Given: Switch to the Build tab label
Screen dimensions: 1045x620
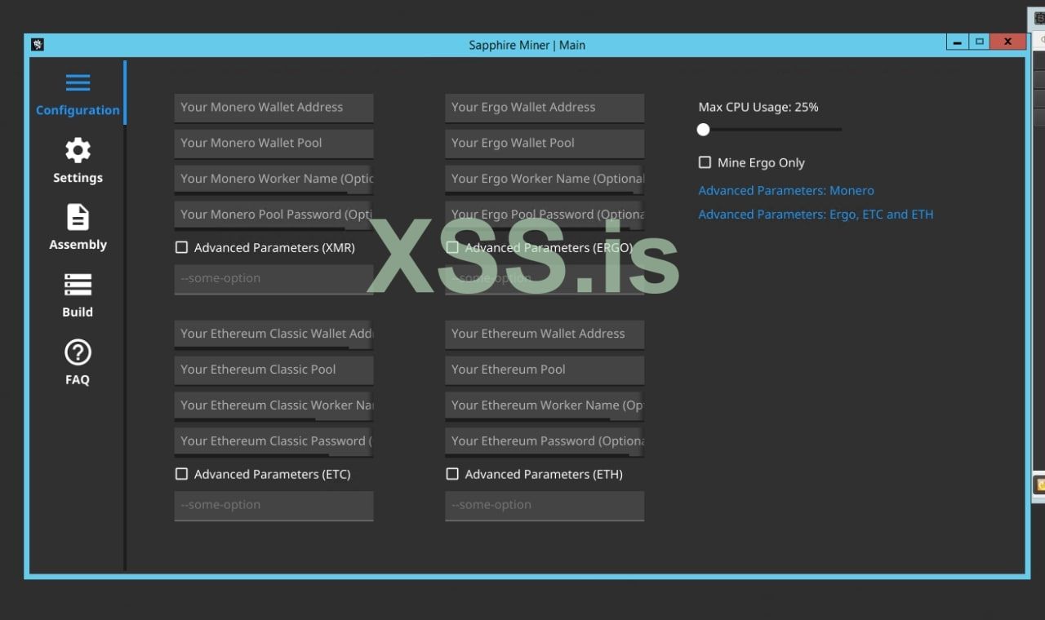Looking at the screenshot, I should point(78,312).
